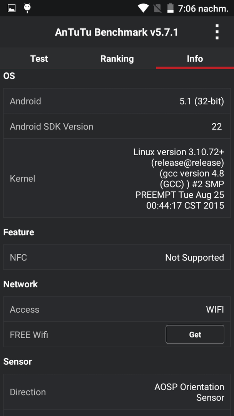
Task: Tap the Sensor section header
Action: point(17,362)
